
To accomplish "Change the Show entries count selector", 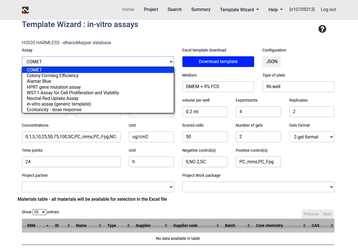I will click(x=39, y=212).
